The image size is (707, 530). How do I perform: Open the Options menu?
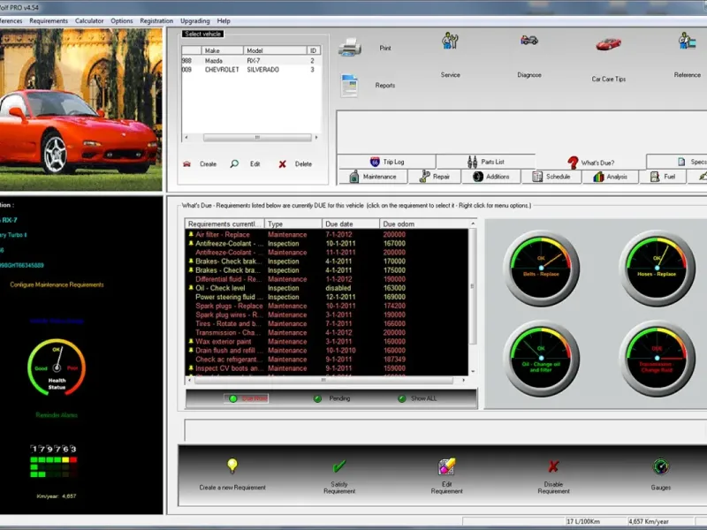point(122,20)
